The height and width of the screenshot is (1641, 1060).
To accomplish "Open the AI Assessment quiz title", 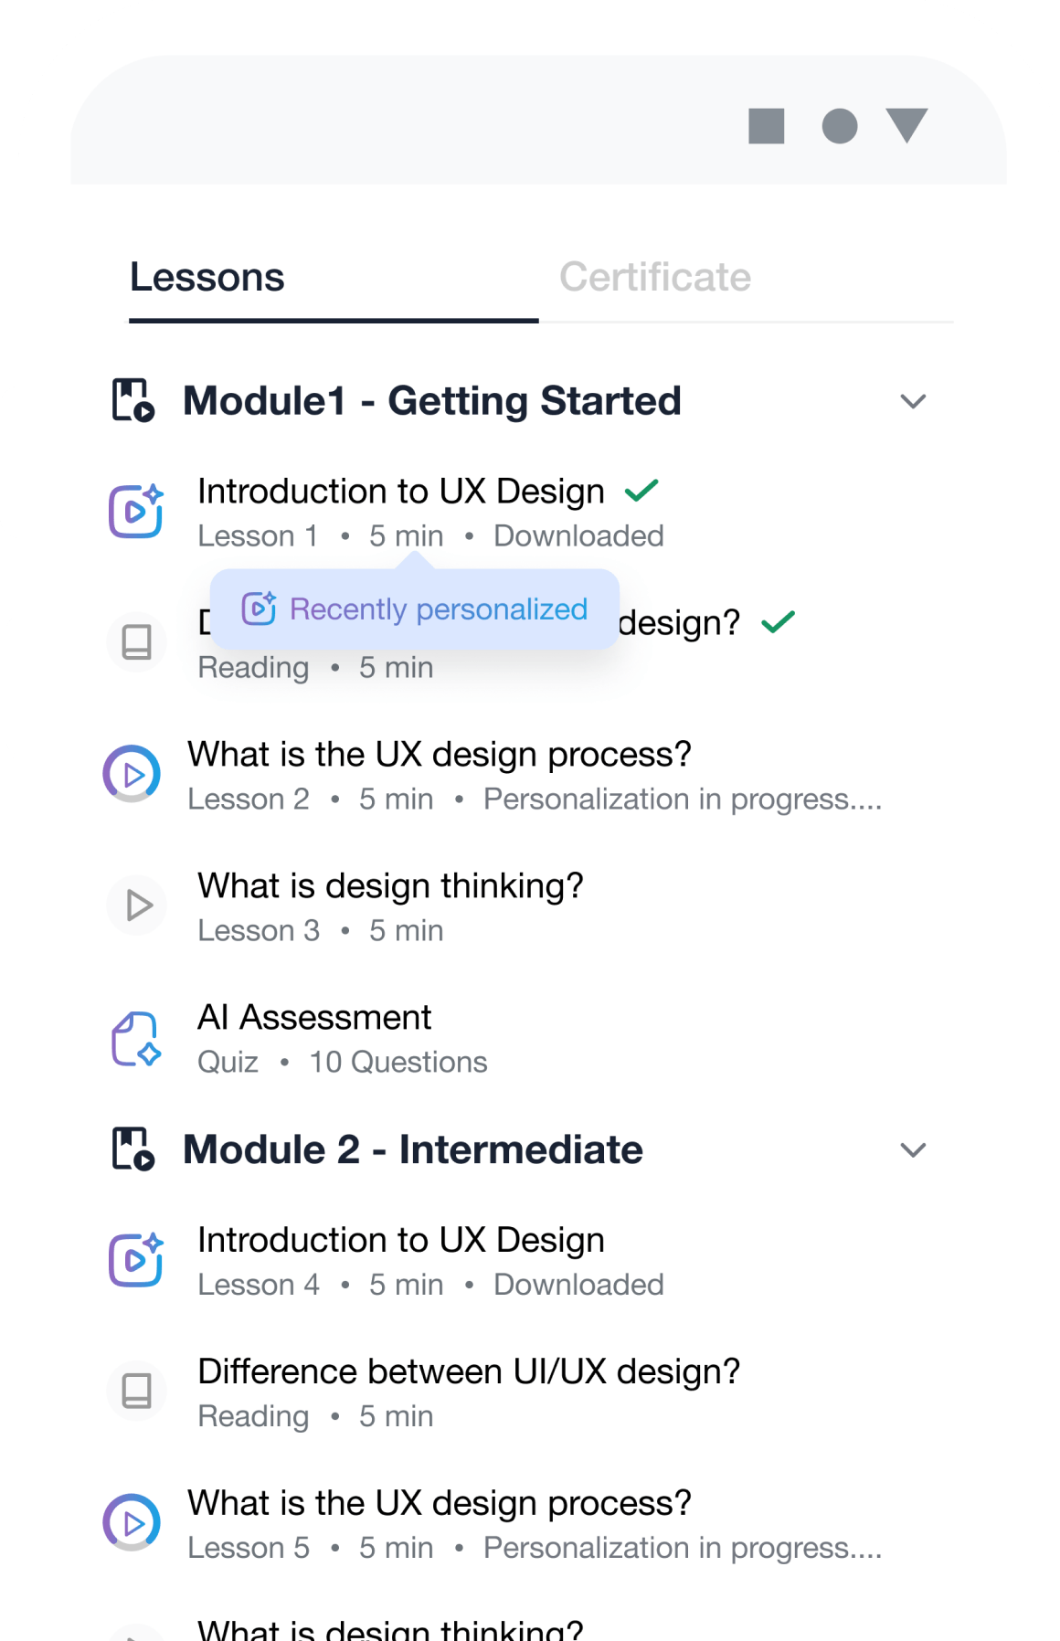I will pos(314,1018).
